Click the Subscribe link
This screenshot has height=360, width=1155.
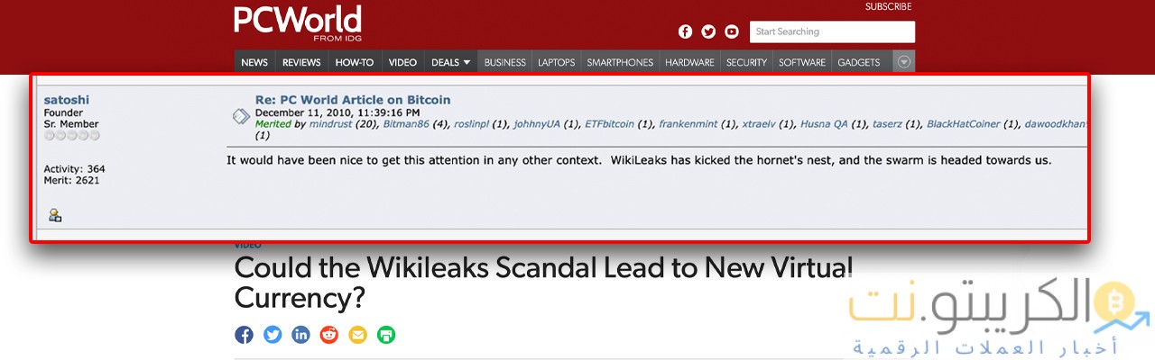tap(888, 6)
